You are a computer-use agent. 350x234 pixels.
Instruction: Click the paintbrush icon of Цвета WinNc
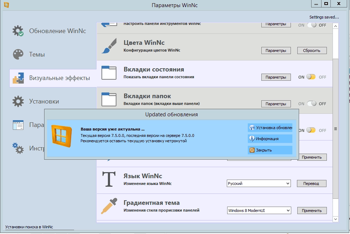point(109,46)
